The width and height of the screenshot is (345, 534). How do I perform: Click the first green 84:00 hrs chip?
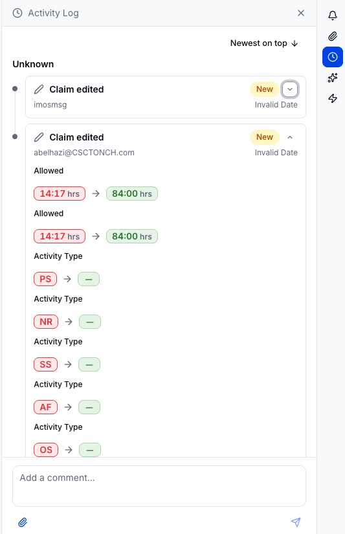tap(132, 194)
